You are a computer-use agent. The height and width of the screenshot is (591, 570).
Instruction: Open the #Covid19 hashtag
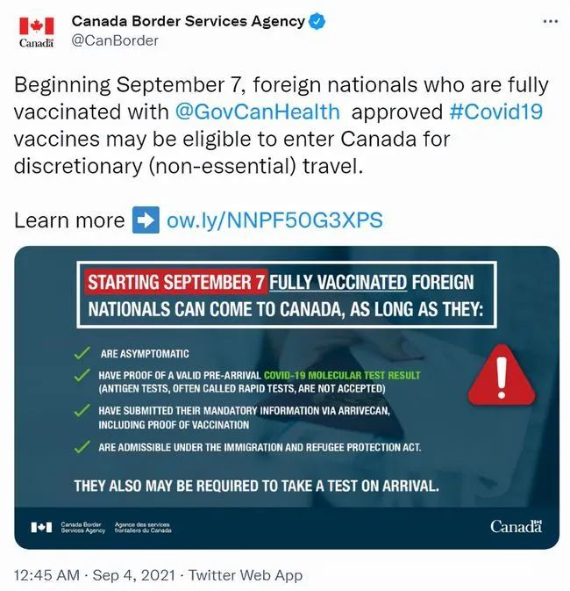tap(494, 112)
